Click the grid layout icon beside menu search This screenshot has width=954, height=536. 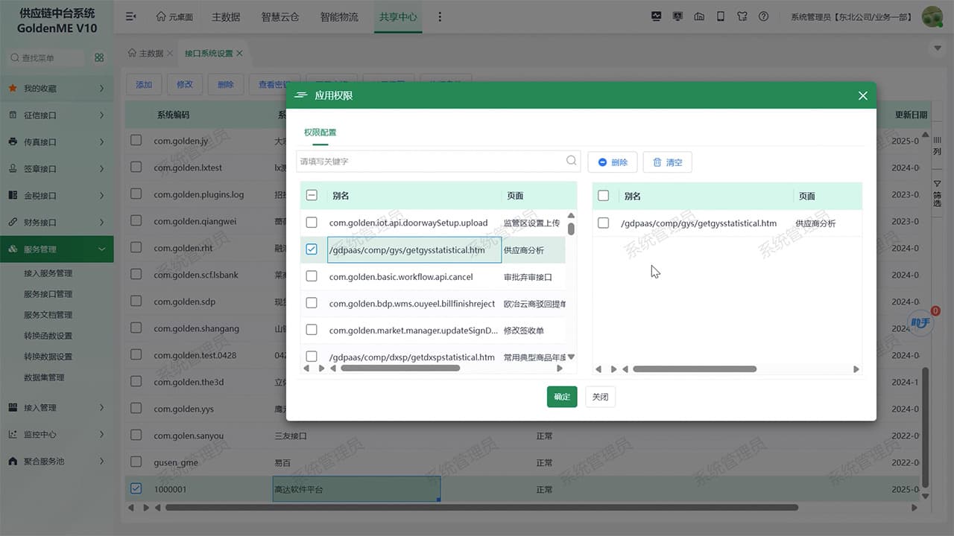click(99, 58)
